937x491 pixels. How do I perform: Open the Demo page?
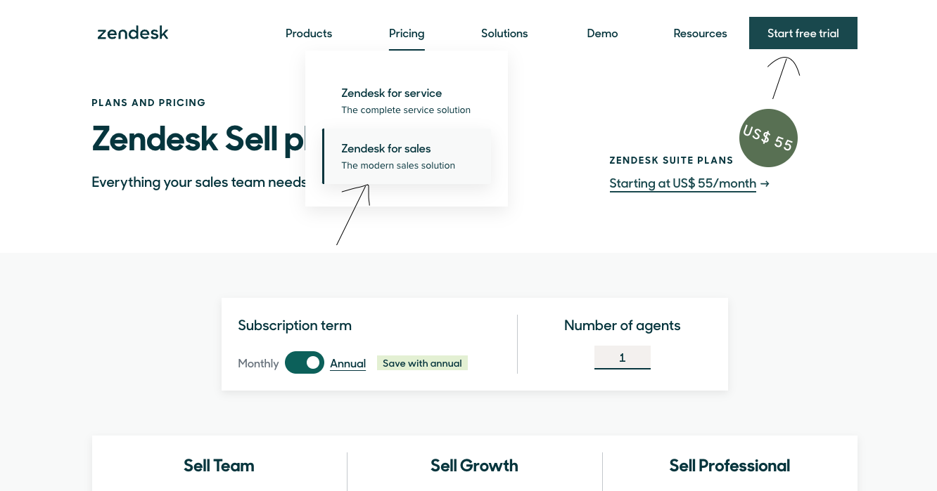(602, 33)
